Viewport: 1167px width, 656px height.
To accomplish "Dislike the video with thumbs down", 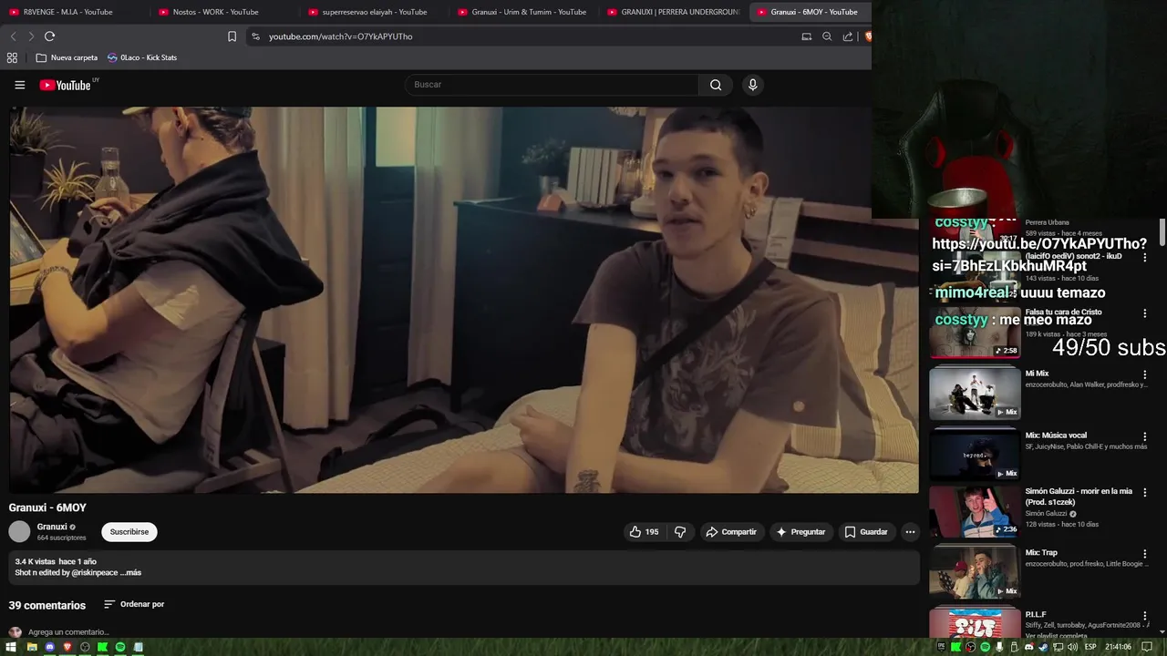I will coord(680,532).
